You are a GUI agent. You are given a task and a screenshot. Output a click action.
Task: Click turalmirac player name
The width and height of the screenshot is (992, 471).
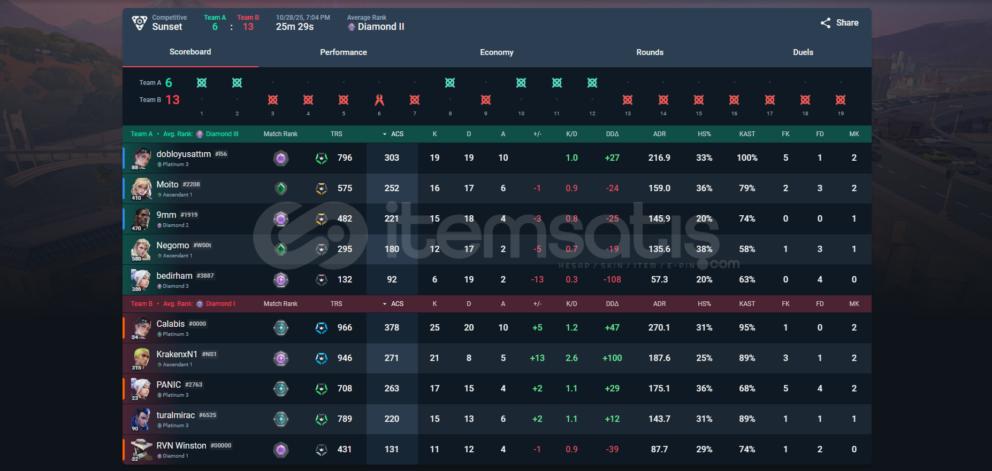coord(175,415)
